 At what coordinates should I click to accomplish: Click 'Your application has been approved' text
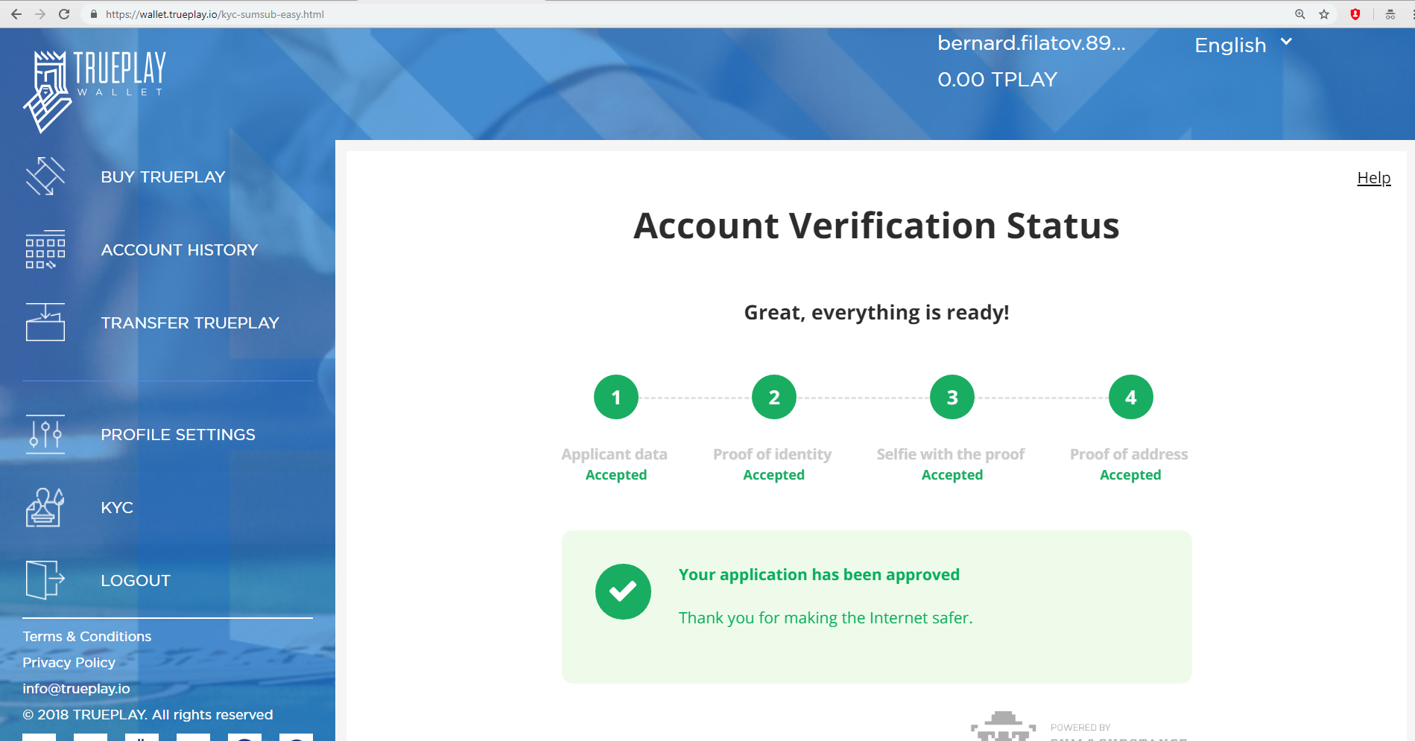tap(820, 575)
